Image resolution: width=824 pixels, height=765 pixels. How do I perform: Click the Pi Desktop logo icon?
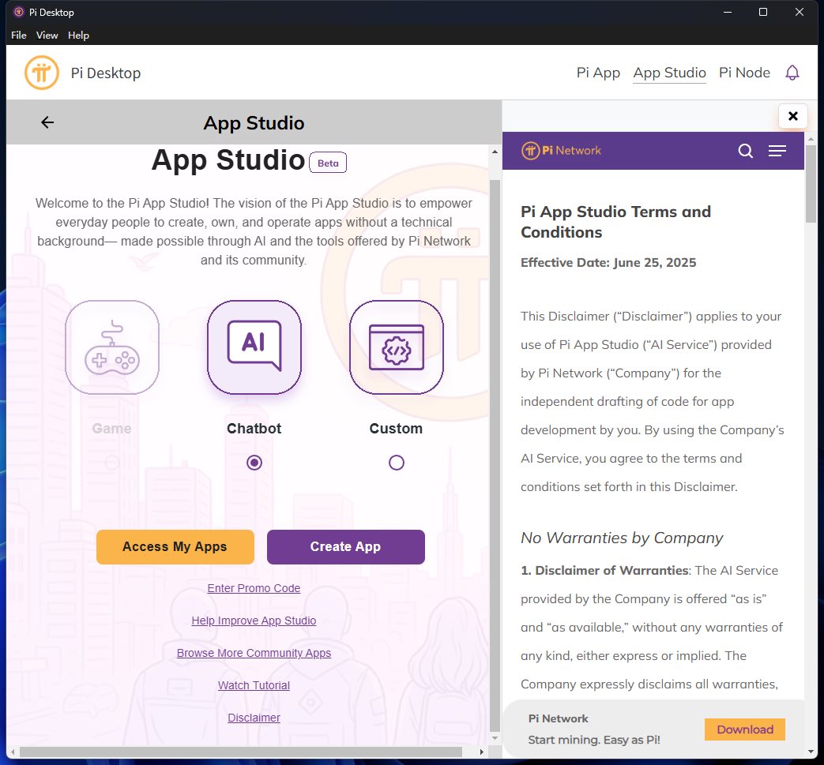[42, 73]
